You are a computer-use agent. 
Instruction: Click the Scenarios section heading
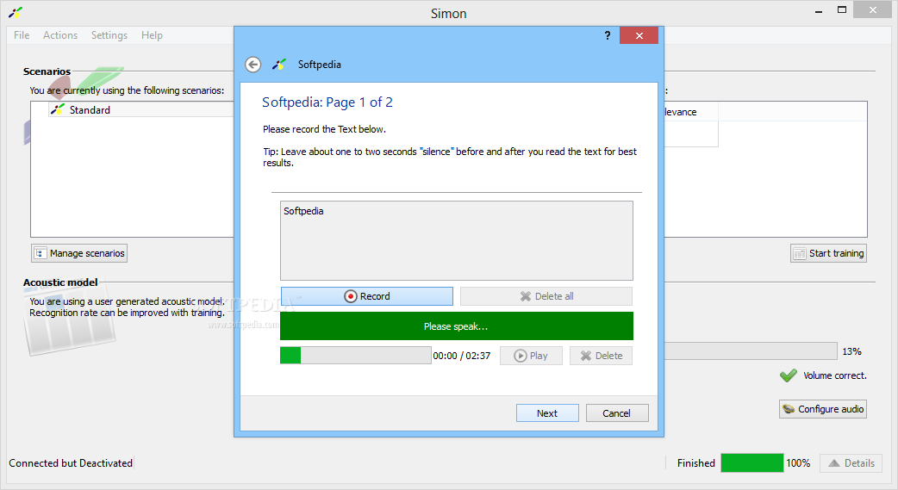(47, 71)
